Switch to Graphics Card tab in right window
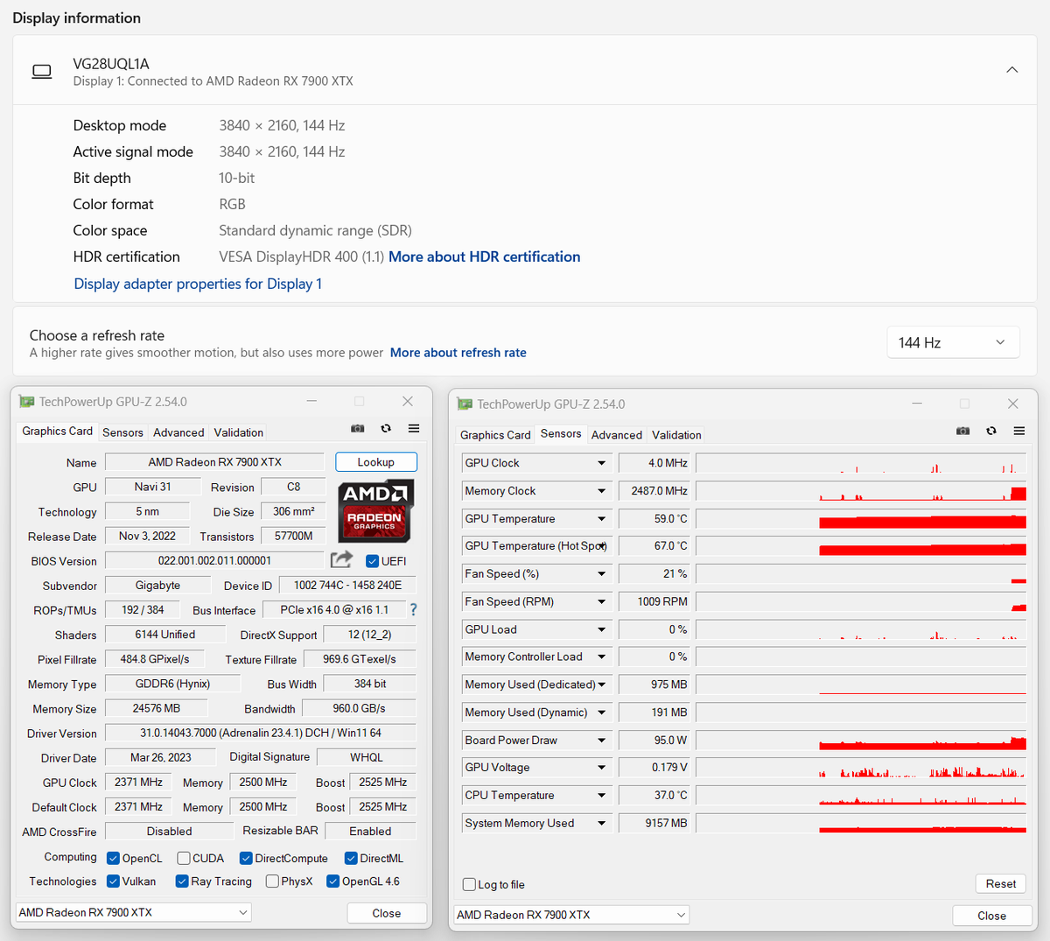 pyautogui.click(x=495, y=435)
